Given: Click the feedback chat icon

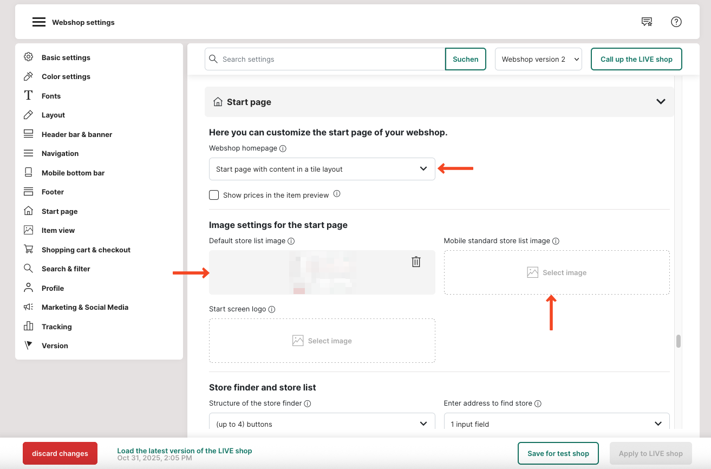Looking at the screenshot, I should [x=647, y=22].
